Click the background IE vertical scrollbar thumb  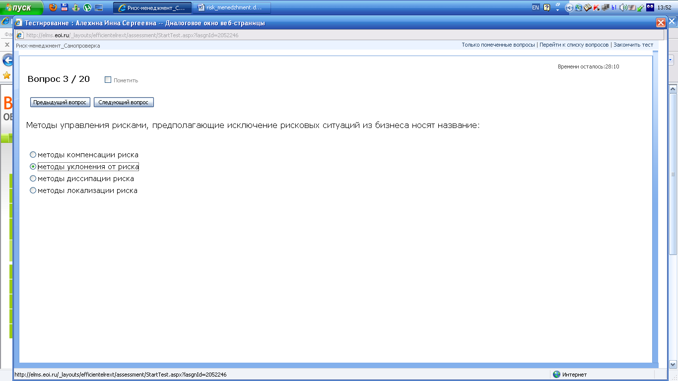(x=673, y=174)
